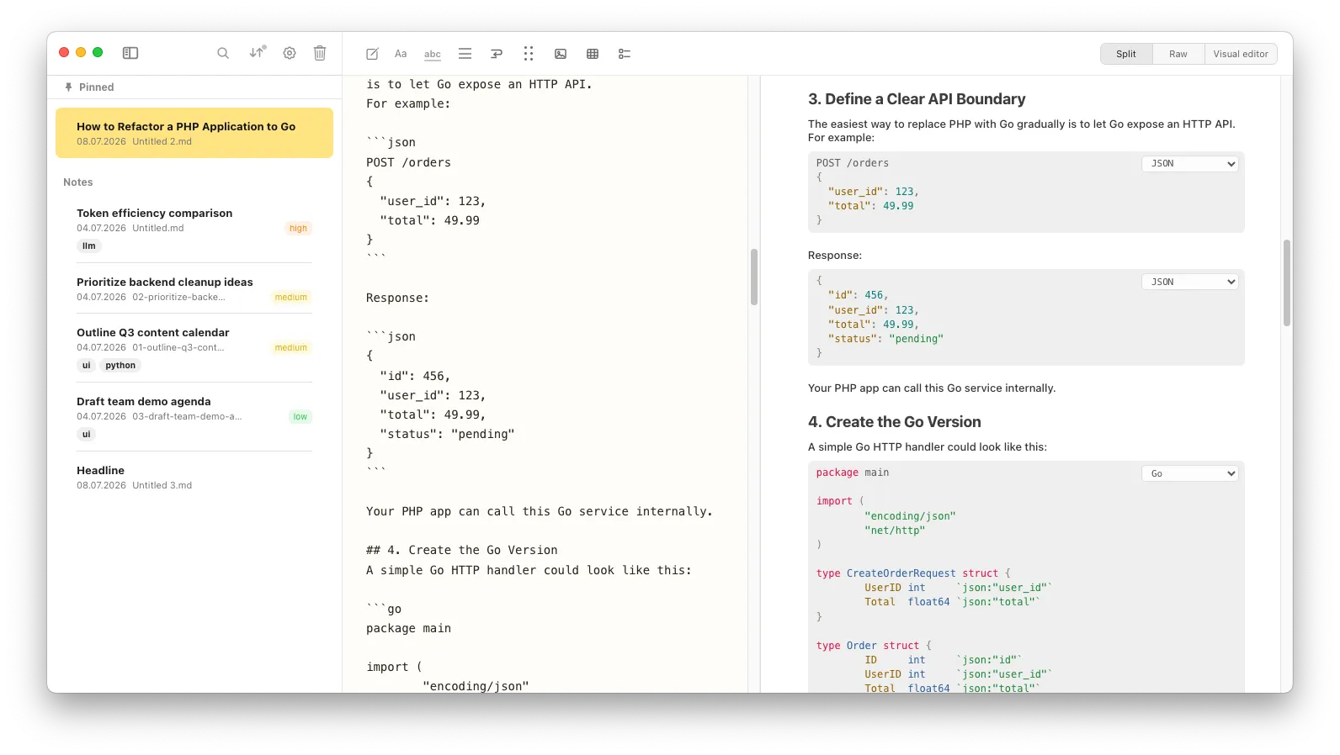The width and height of the screenshot is (1340, 755).
Task: Click the llm tag
Action: click(x=89, y=246)
